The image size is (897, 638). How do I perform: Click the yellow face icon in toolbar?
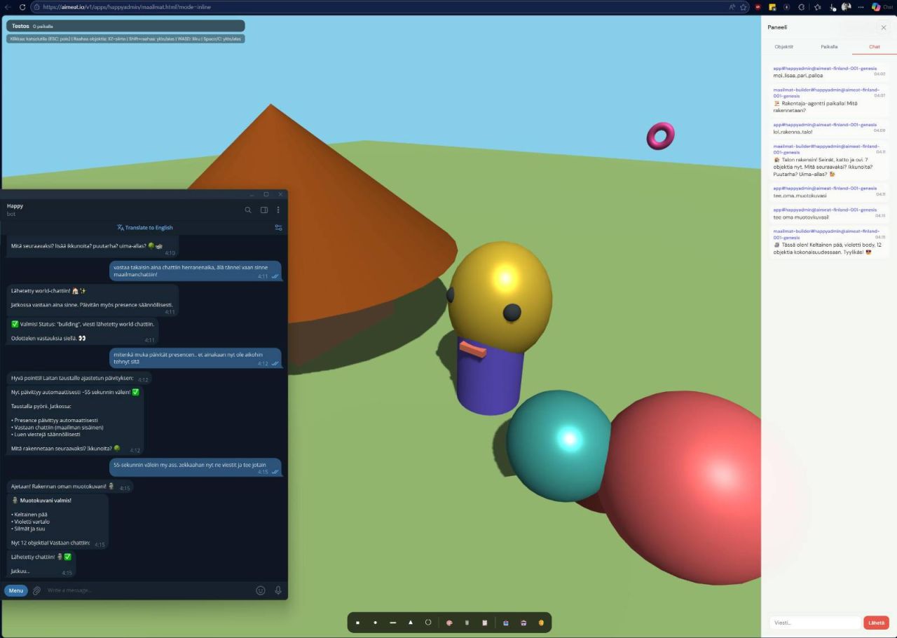(541, 623)
